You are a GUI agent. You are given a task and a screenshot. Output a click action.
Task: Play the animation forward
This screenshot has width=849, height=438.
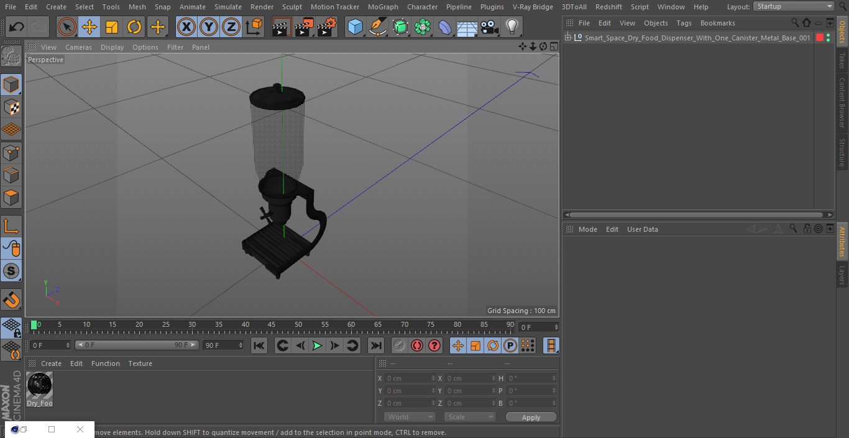[x=317, y=345]
